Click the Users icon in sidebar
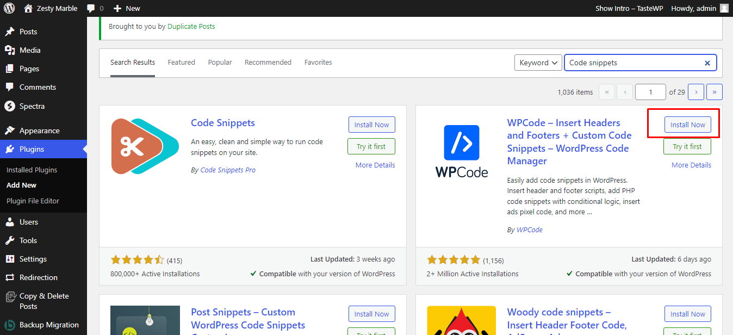Screen dimensions: 733x335 (x=10, y=222)
